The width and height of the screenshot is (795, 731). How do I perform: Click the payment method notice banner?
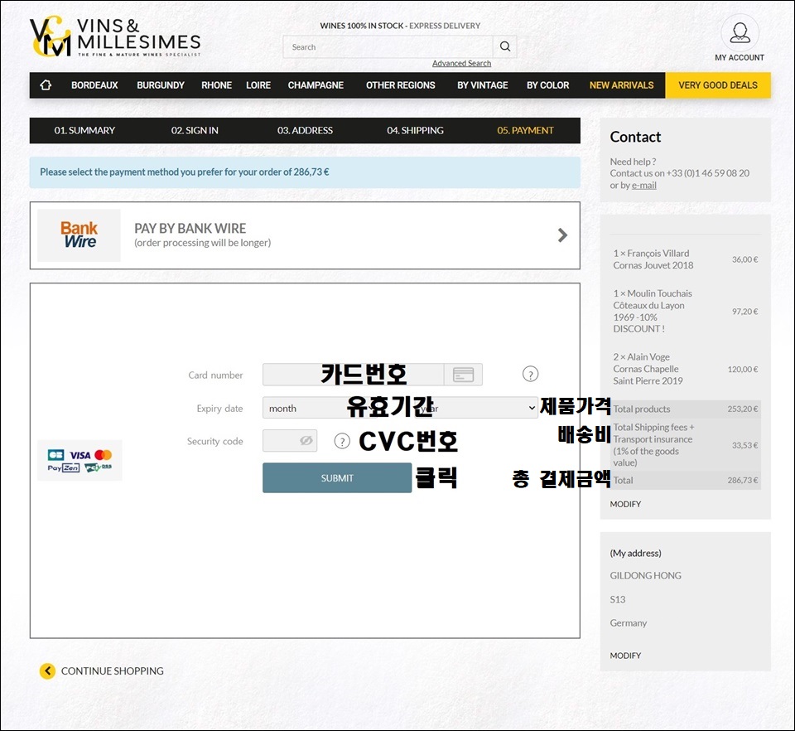click(x=305, y=172)
